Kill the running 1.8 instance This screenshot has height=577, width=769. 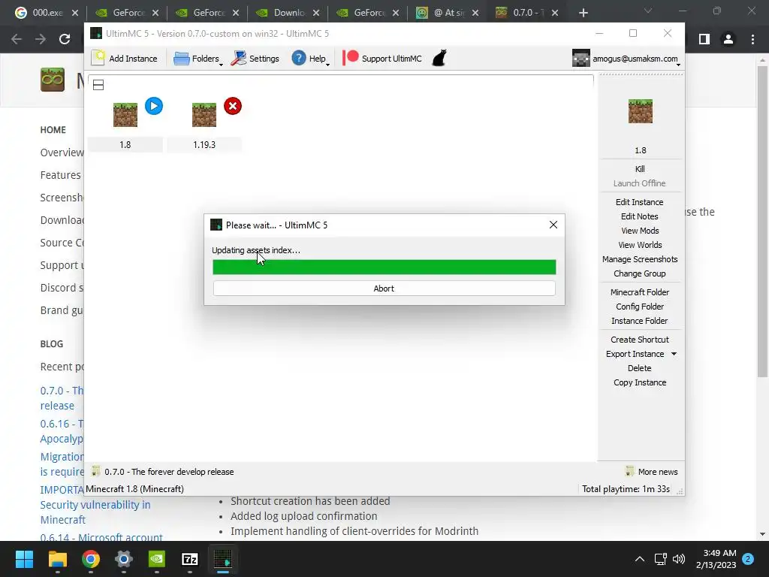[x=640, y=169]
